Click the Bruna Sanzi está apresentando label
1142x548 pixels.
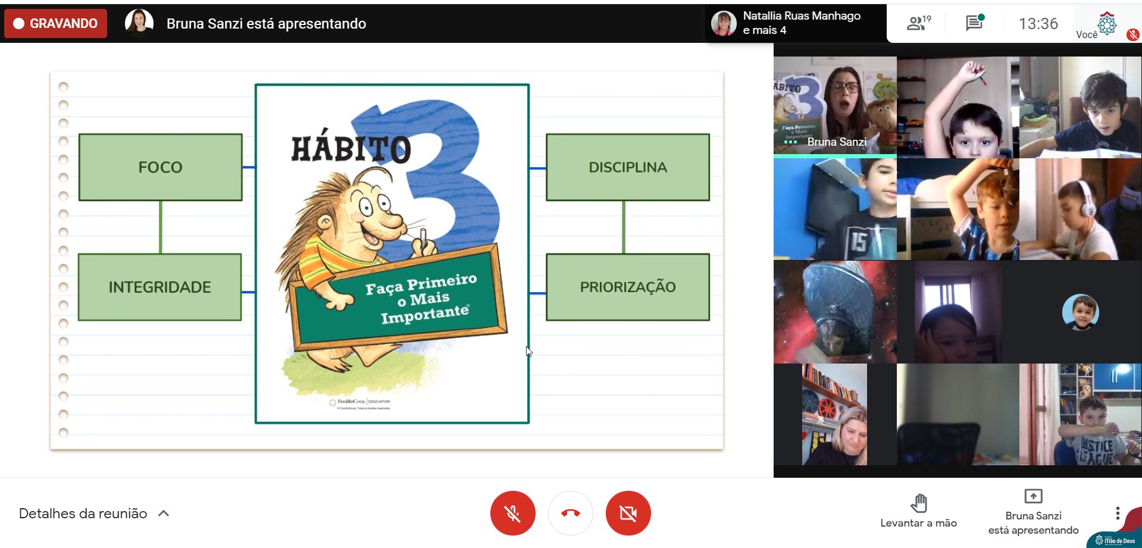tap(1033, 523)
